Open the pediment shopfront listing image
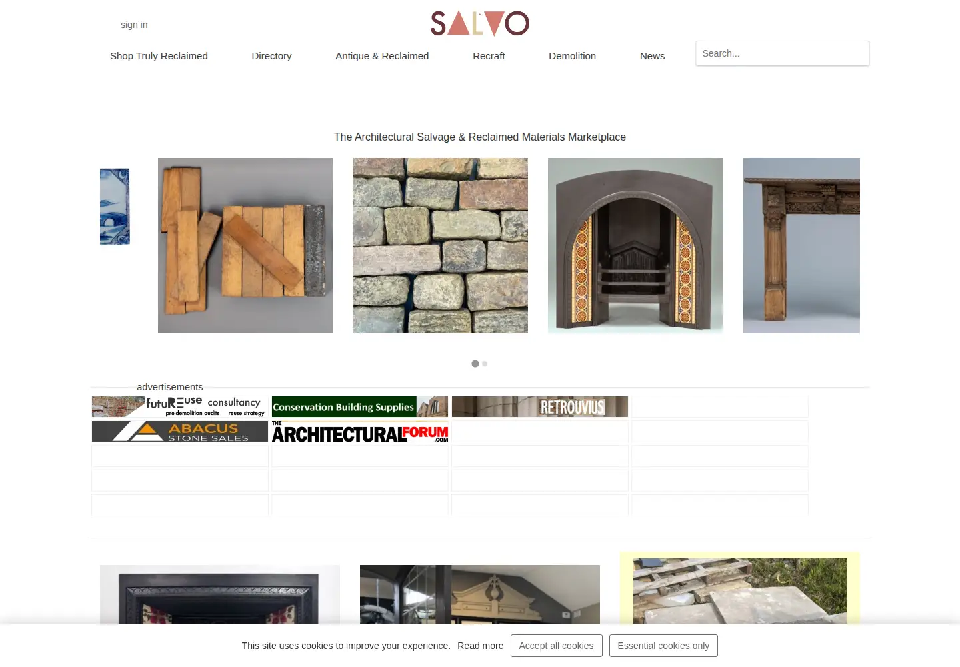 [480, 595]
